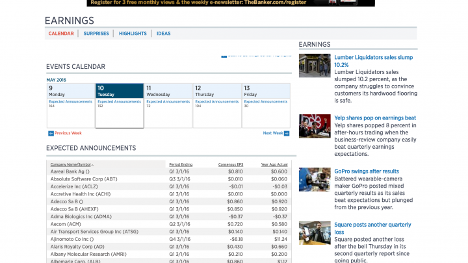
Task: Click the Next Week arrow icon
Action: click(x=287, y=133)
